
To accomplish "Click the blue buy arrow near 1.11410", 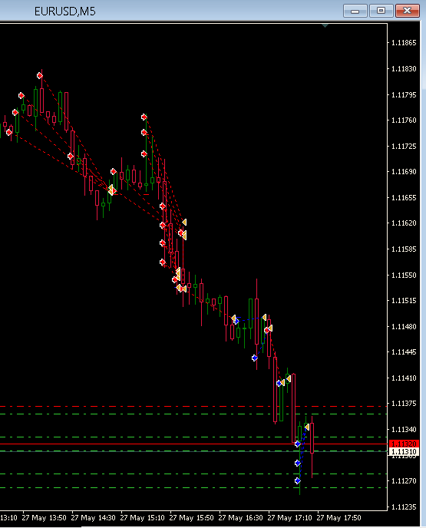I will [x=279, y=383].
